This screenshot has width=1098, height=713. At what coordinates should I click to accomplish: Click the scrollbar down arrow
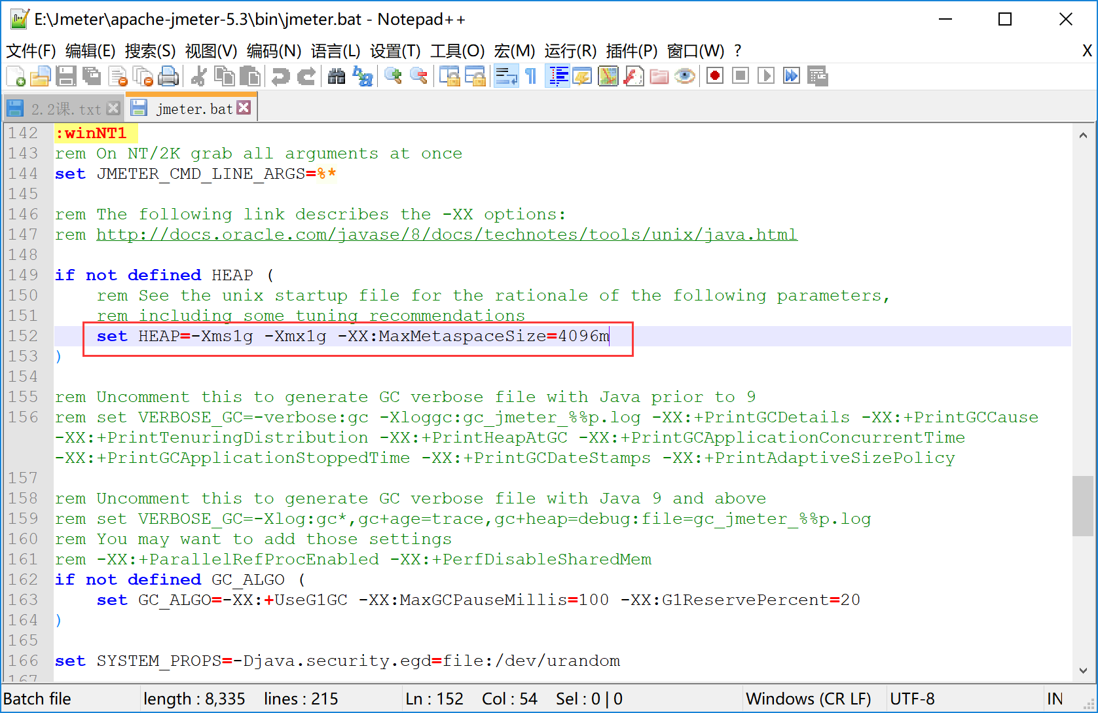click(x=1082, y=670)
